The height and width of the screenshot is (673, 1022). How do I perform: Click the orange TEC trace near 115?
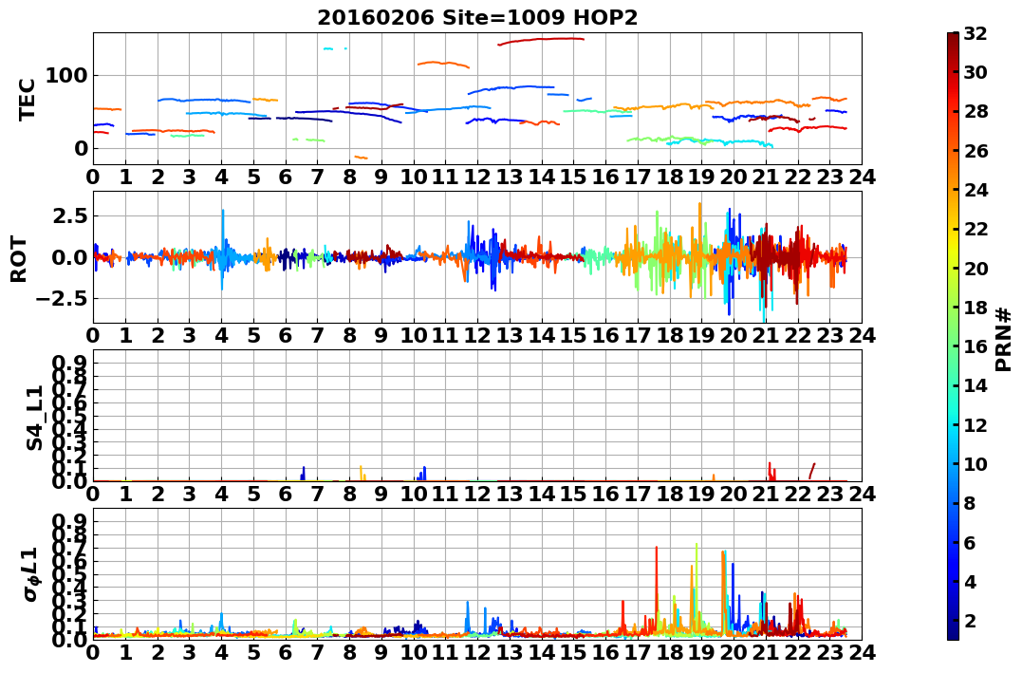coord(443,64)
